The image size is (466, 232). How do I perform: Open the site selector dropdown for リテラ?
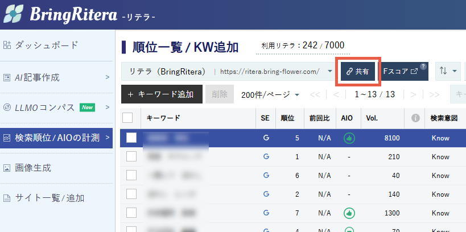click(228, 71)
